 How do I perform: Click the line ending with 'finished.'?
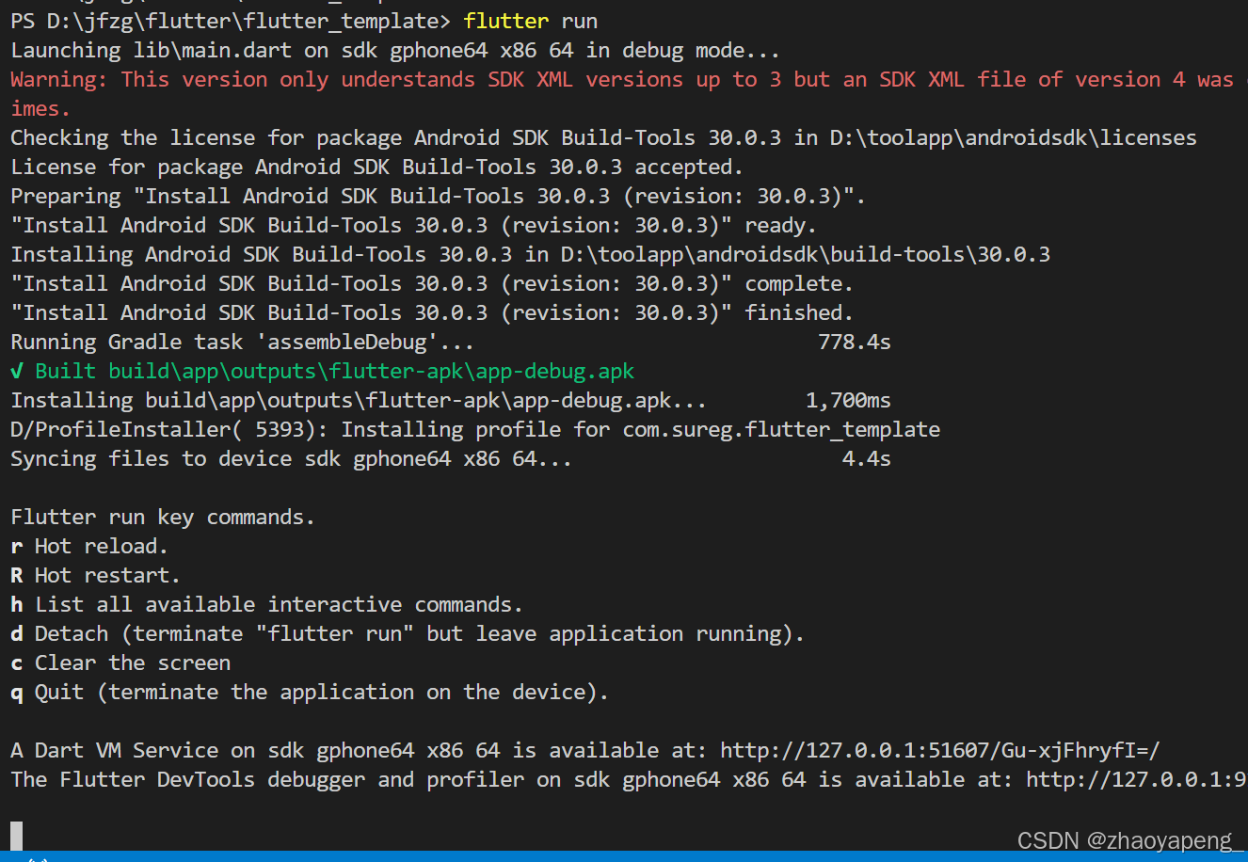coord(431,312)
